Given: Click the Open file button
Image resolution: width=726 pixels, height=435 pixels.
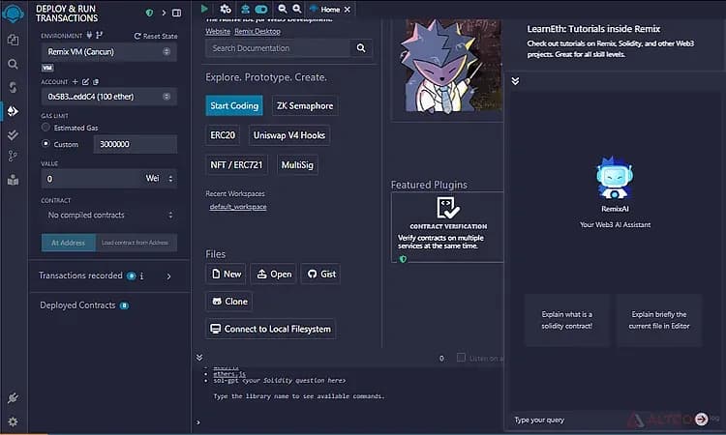Looking at the screenshot, I should 274,275.
